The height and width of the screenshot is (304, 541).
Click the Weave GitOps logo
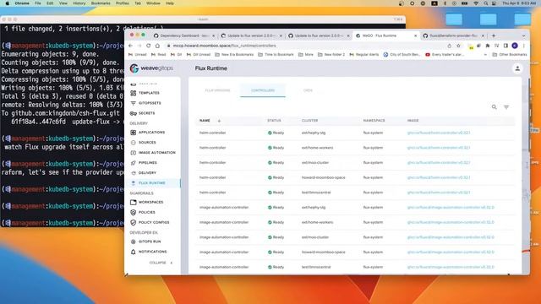tap(151, 68)
